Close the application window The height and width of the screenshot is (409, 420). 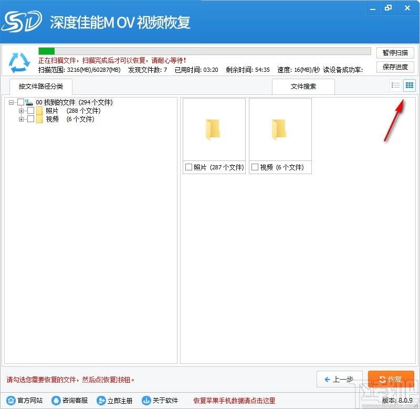407,8
